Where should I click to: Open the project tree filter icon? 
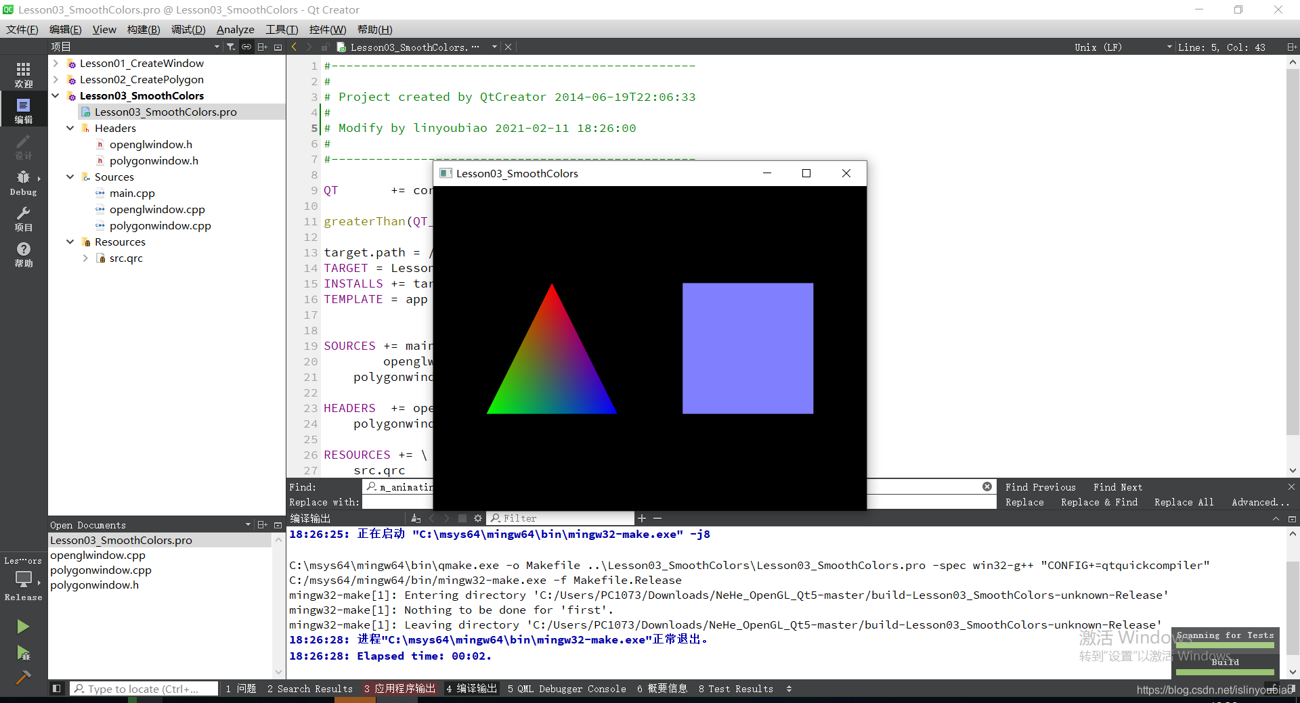(x=230, y=47)
